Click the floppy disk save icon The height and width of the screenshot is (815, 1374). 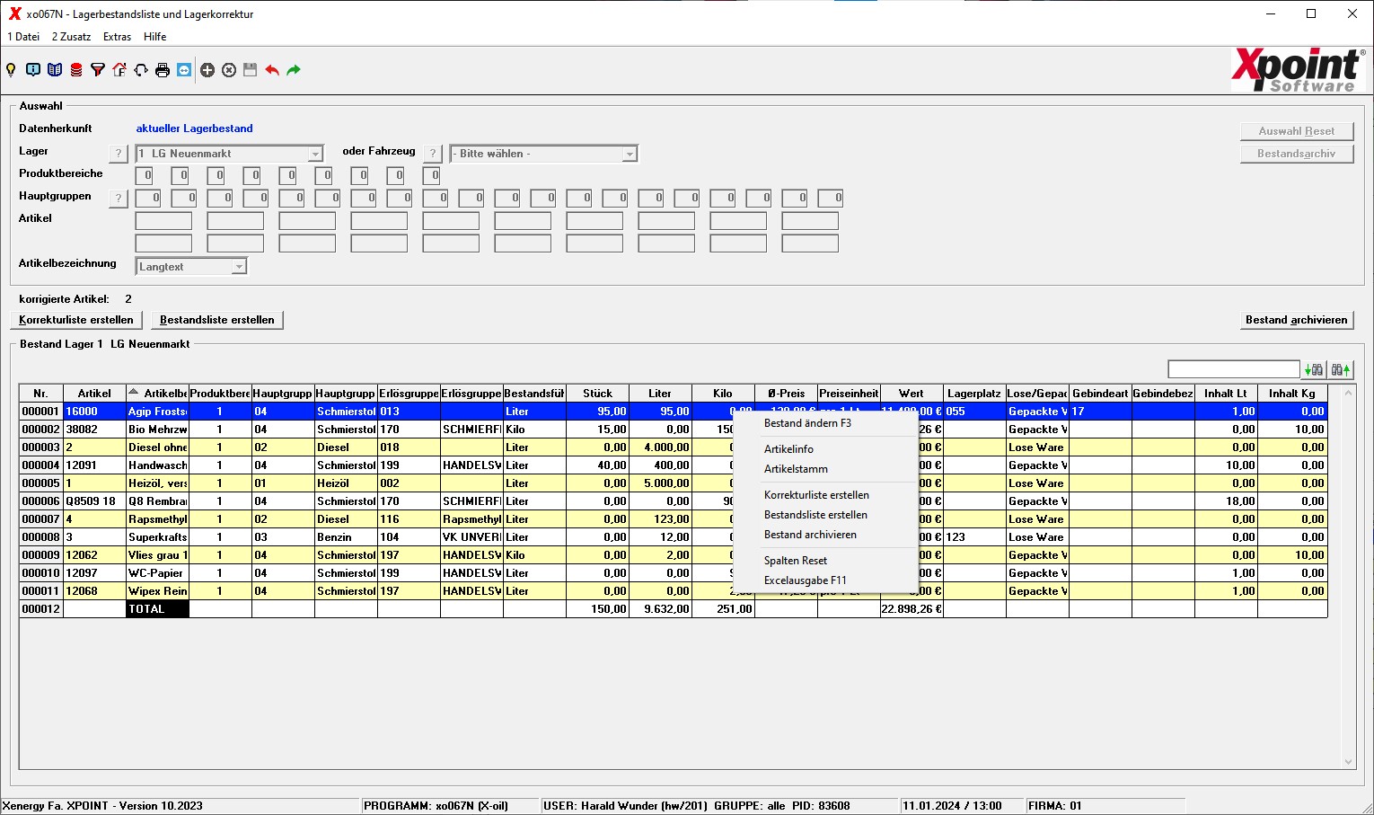251,70
